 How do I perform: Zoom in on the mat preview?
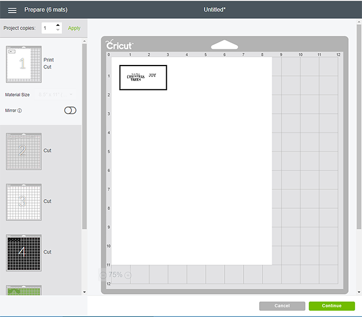click(x=128, y=275)
